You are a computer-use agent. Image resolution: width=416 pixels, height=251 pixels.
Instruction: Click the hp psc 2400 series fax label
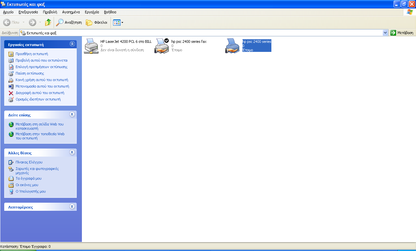click(189, 42)
